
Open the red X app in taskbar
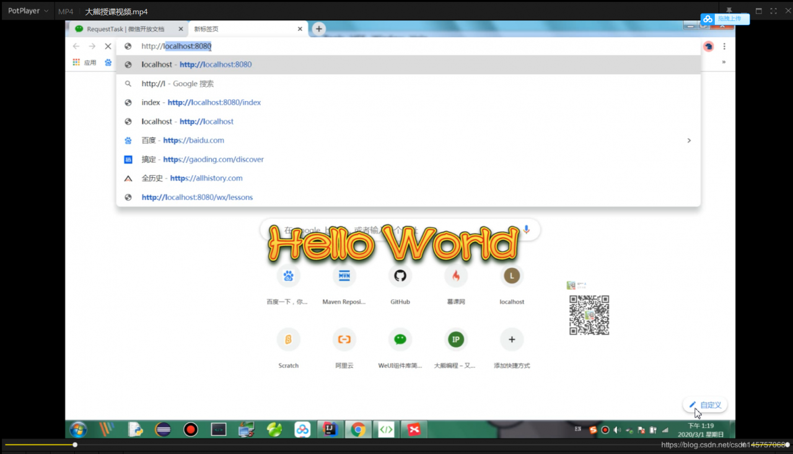point(414,429)
